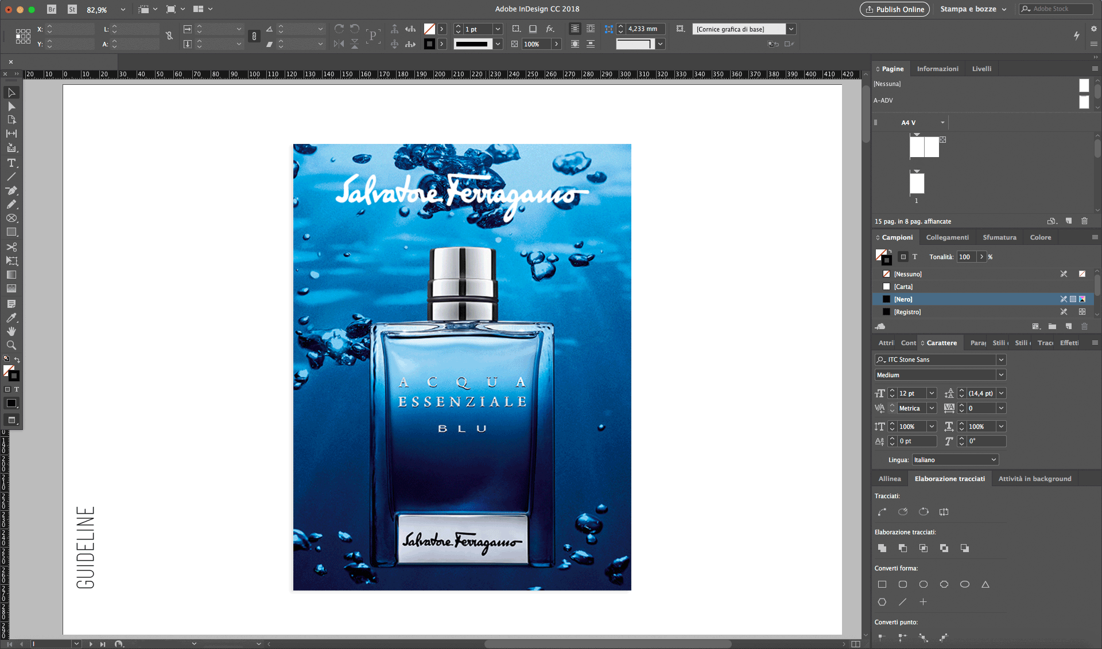
Task: Open the stroke weight 1 pt dropdown
Action: (x=498, y=29)
